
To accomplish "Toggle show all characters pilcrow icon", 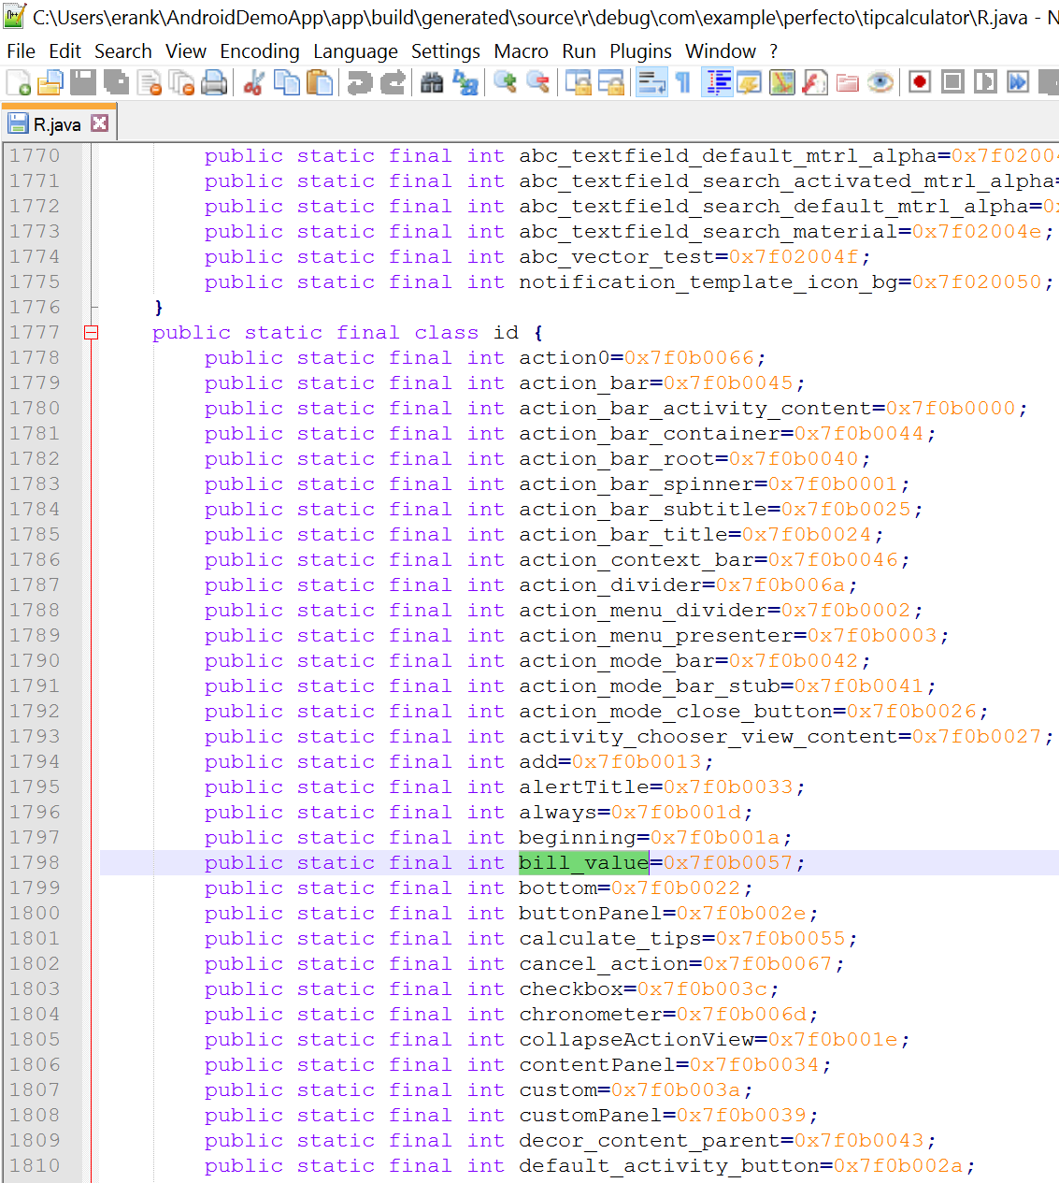I will [683, 83].
